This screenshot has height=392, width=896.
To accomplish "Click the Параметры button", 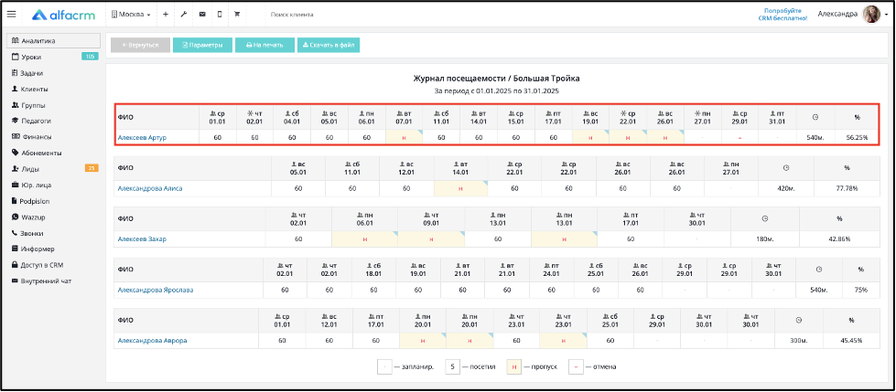I will 202,45.
